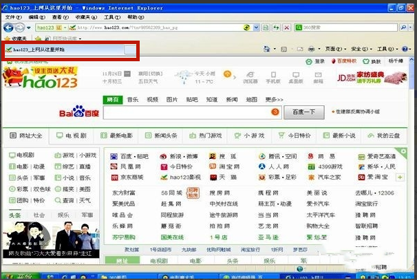Switch to the 我的云盘 navigation tab

[x=384, y=136]
